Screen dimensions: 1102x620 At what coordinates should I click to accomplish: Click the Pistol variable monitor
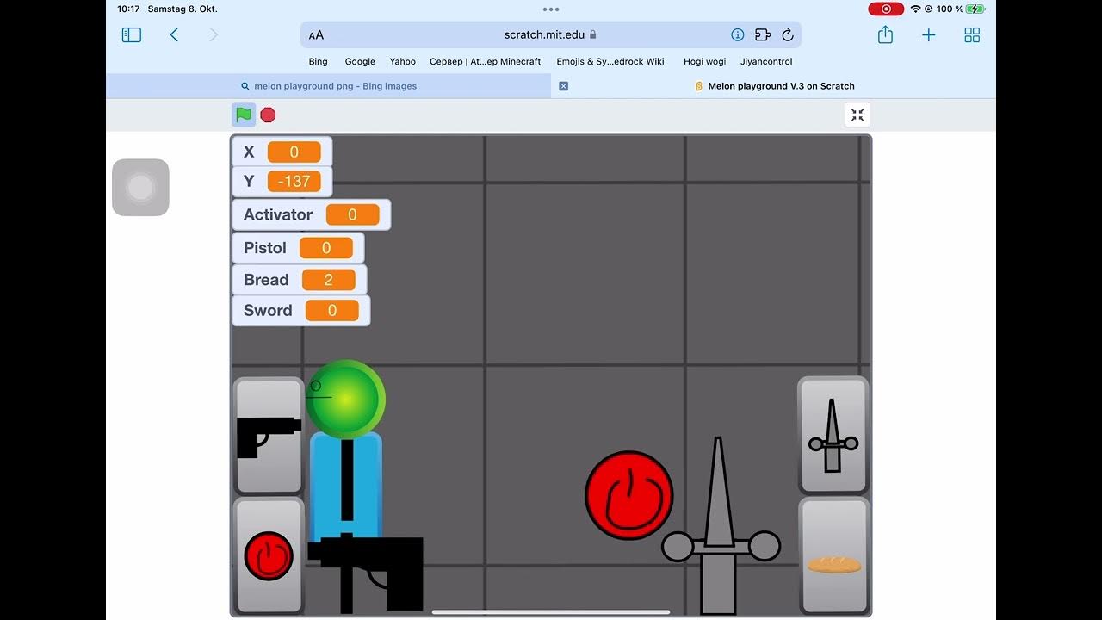click(298, 248)
